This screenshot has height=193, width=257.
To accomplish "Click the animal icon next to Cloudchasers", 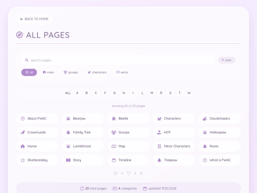I will [x=205, y=119].
